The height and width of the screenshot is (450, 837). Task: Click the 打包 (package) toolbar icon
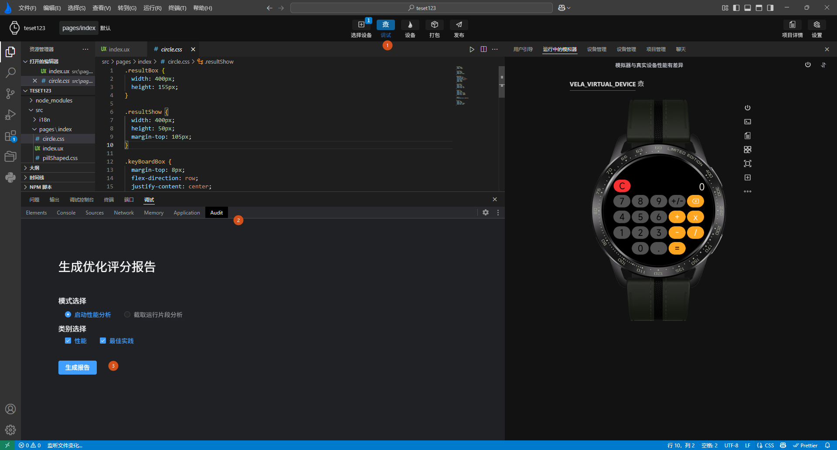click(434, 25)
